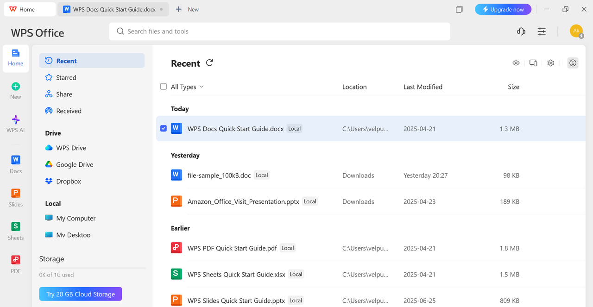Viewport: 593px width, 307px height.
Task: Click the Today group heading
Action: click(x=180, y=109)
